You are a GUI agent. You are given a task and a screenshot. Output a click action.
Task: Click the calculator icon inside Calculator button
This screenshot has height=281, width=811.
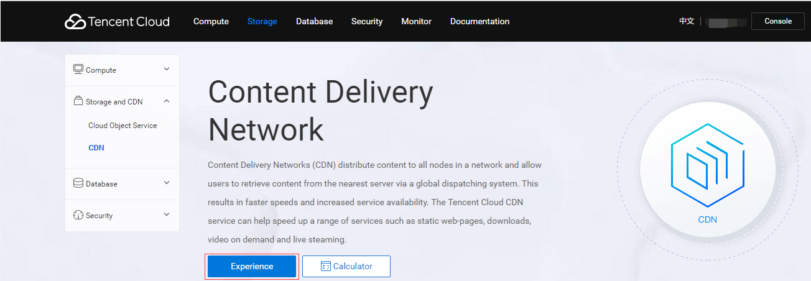coord(325,266)
